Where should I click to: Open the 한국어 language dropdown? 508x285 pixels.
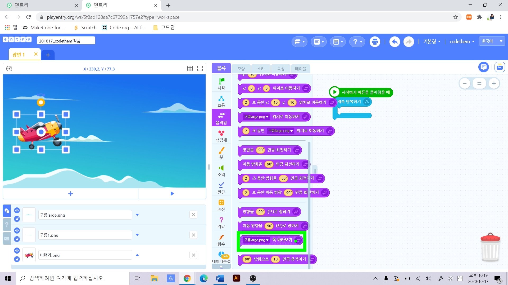pyautogui.click(x=492, y=41)
